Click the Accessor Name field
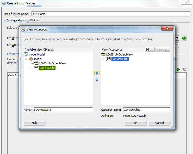 coord(147,110)
